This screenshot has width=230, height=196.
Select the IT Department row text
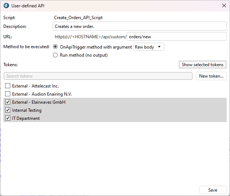tap(26, 118)
